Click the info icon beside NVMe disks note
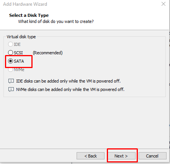170x164 pixels. 11,89
